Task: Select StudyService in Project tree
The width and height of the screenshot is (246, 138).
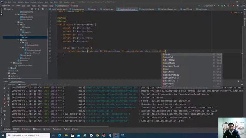Action: 25,55
